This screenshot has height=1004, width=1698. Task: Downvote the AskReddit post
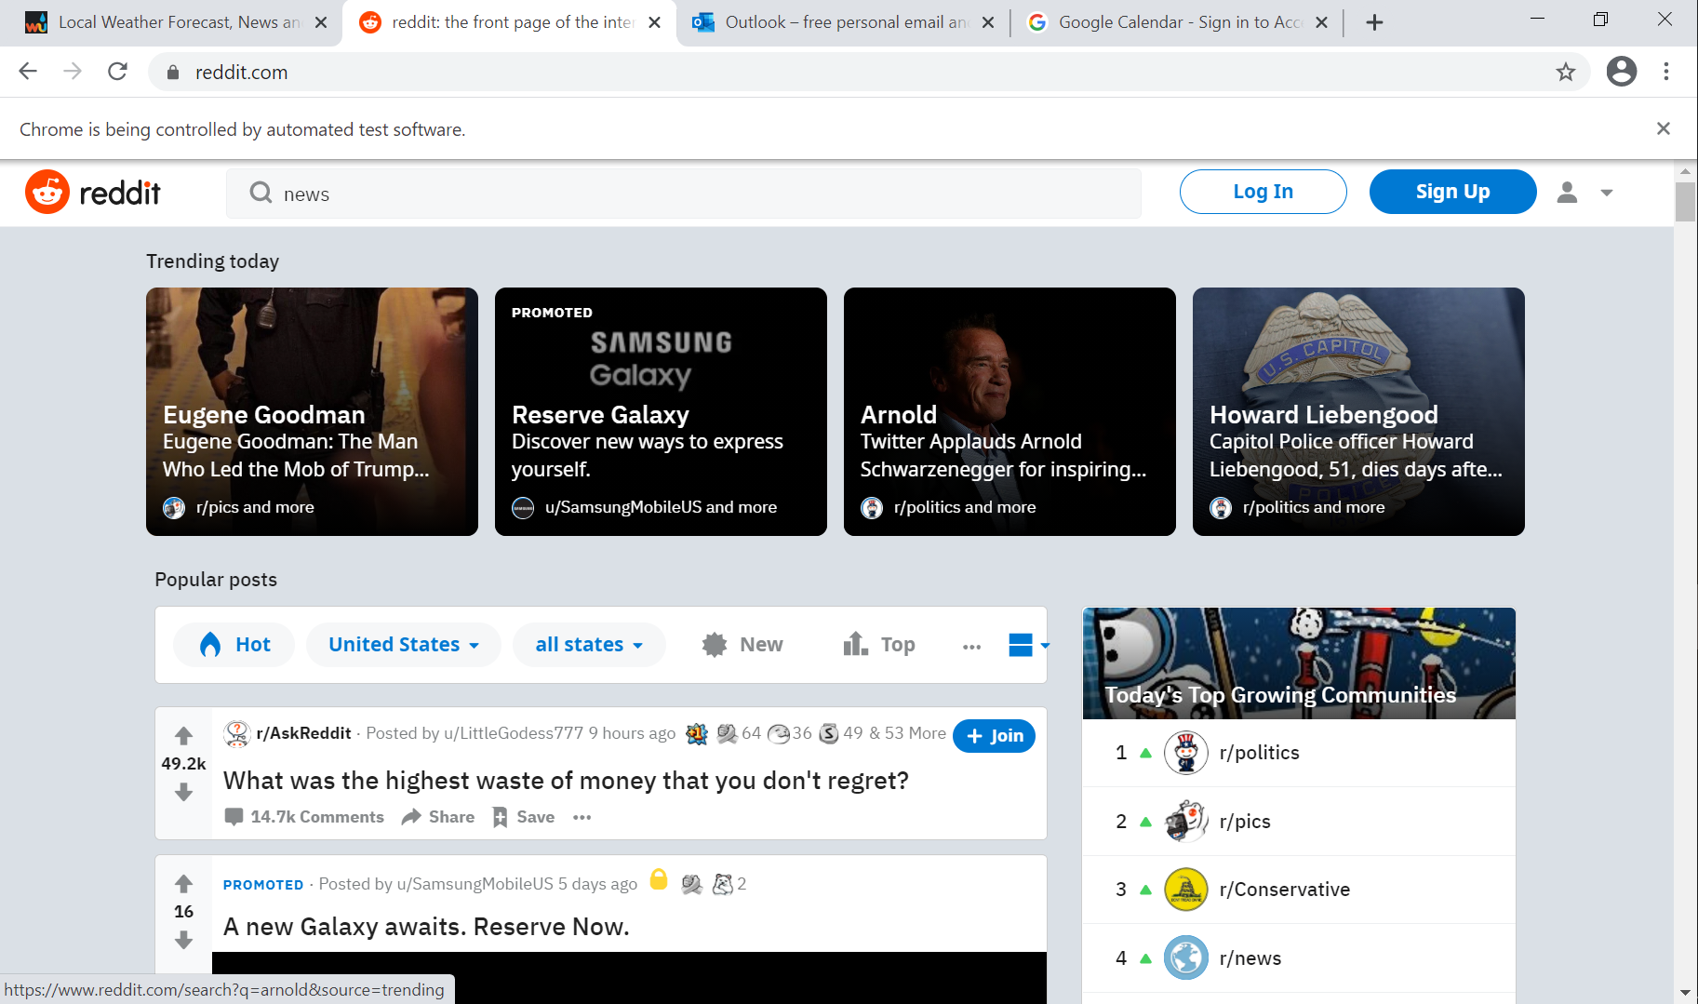[183, 792]
